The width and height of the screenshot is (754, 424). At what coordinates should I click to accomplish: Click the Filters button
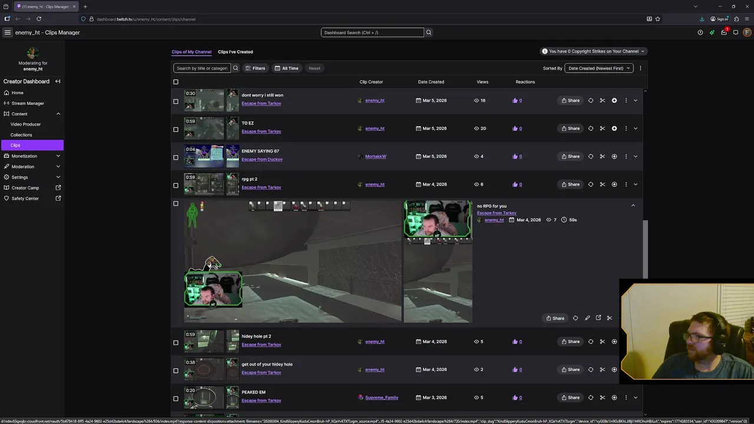pos(255,68)
